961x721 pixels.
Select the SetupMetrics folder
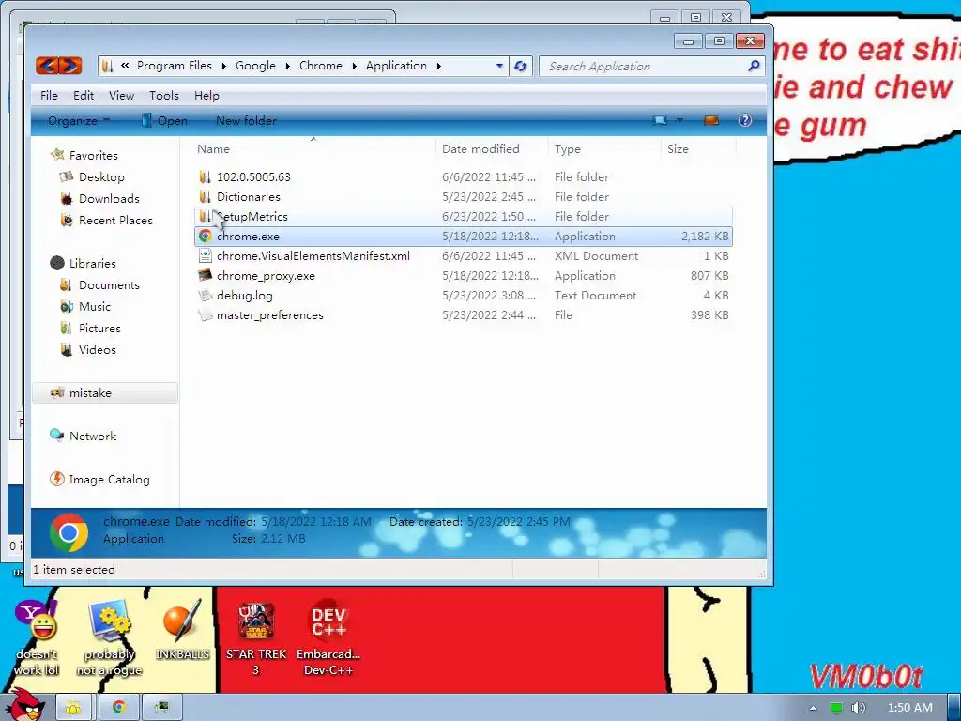(x=464, y=217)
